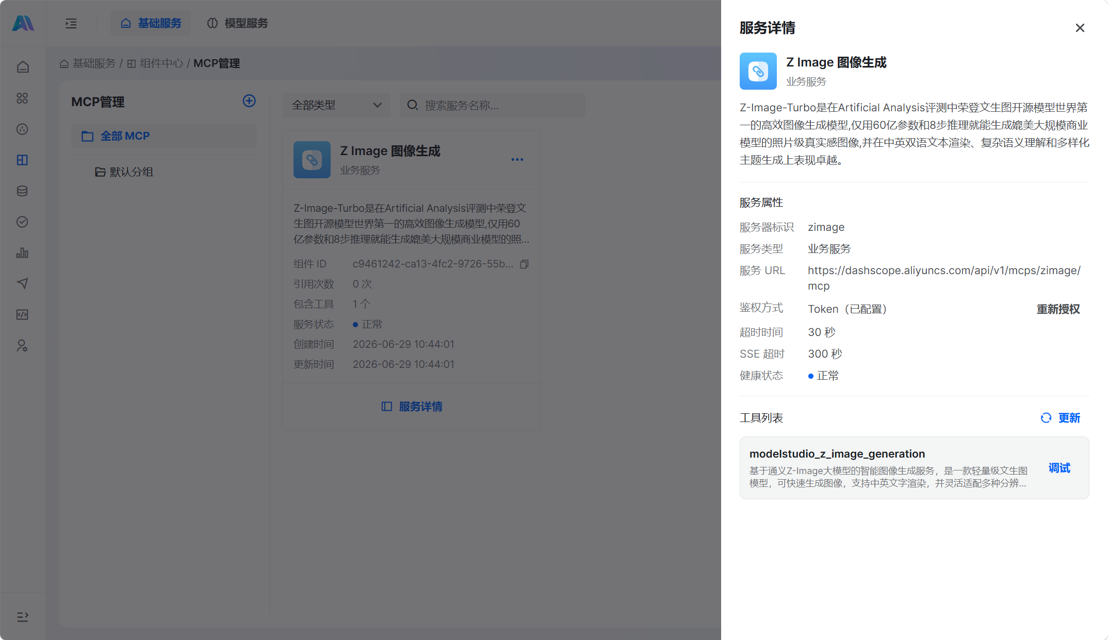Click the 服务属性 section heading
The height and width of the screenshot is (640, 1108).
click(x=761, y=203)
